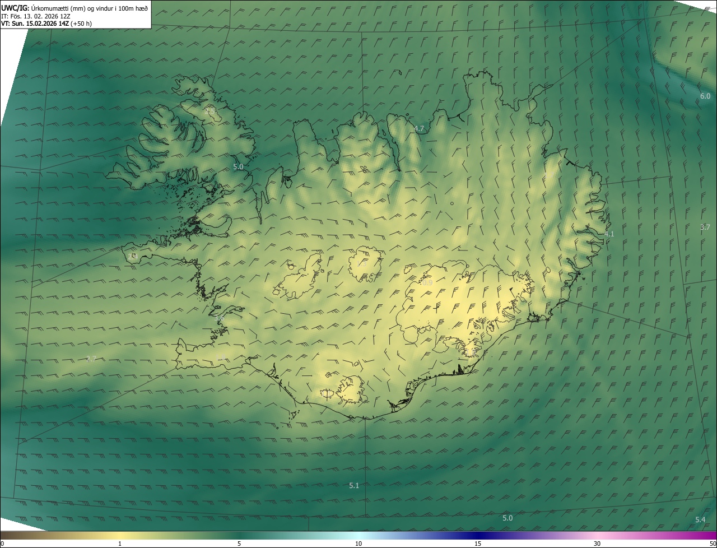Click the 5.4 value label in the southeast corner

click(700, 519)
